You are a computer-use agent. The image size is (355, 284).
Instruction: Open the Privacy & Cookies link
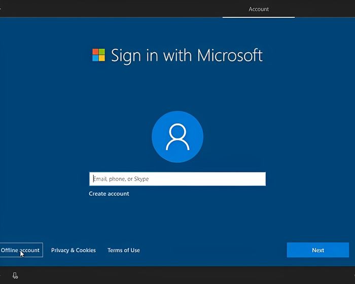pos(74,250)
